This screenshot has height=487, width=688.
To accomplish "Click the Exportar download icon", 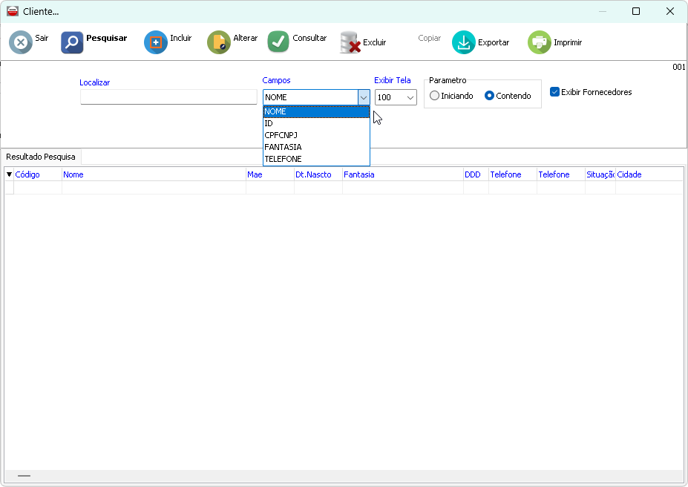I will 464,42.
